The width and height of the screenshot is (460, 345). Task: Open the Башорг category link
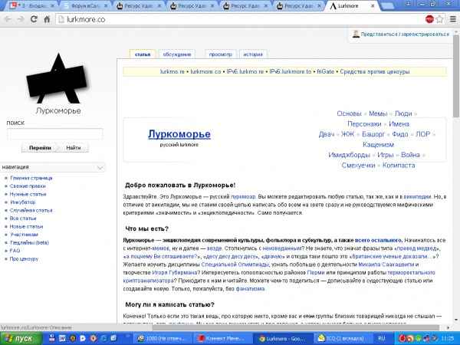pos(373,134)
